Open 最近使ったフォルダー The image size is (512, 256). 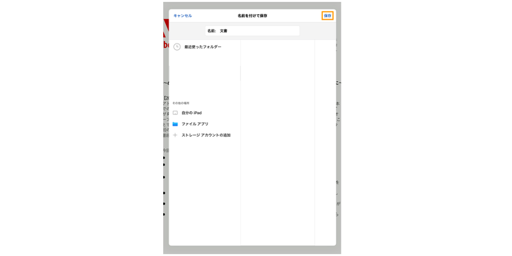click(x=203, y=47)
